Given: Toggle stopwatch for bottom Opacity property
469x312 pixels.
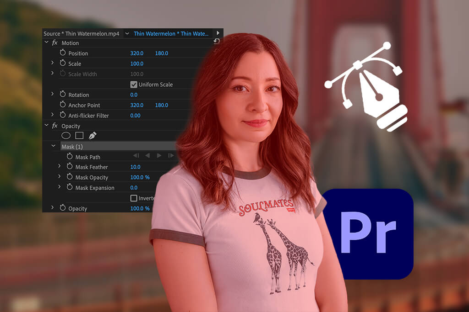Looking at the screenshot, I should 62,208.
